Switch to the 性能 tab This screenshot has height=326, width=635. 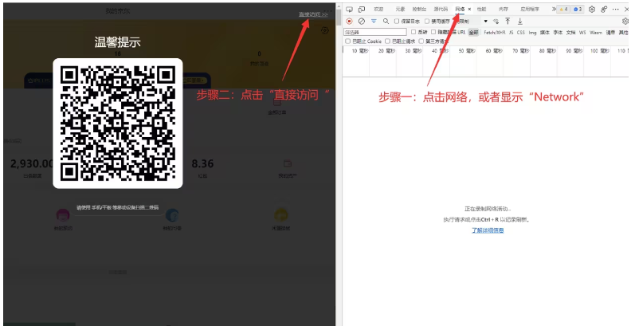[481, 10]
